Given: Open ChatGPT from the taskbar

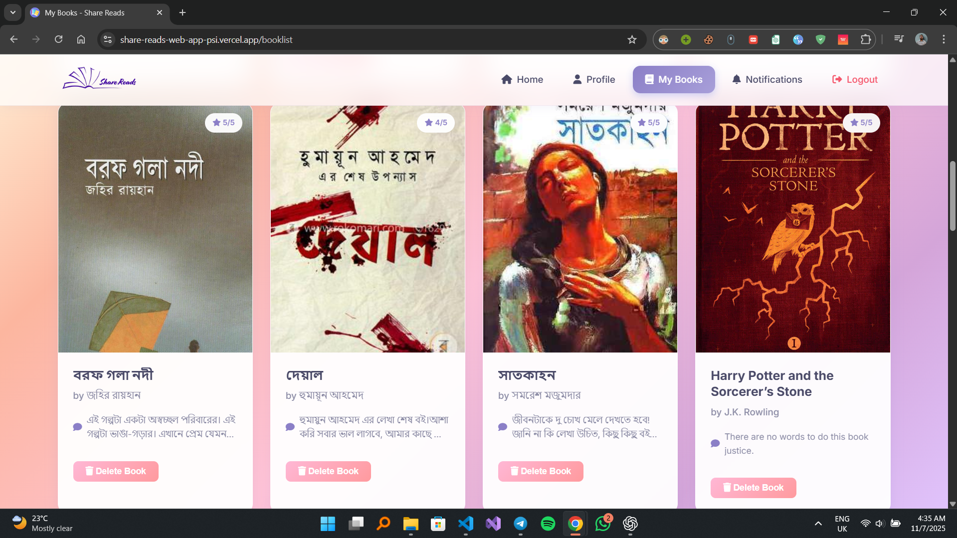Looking at the screenshot, I should pos(630,524).
